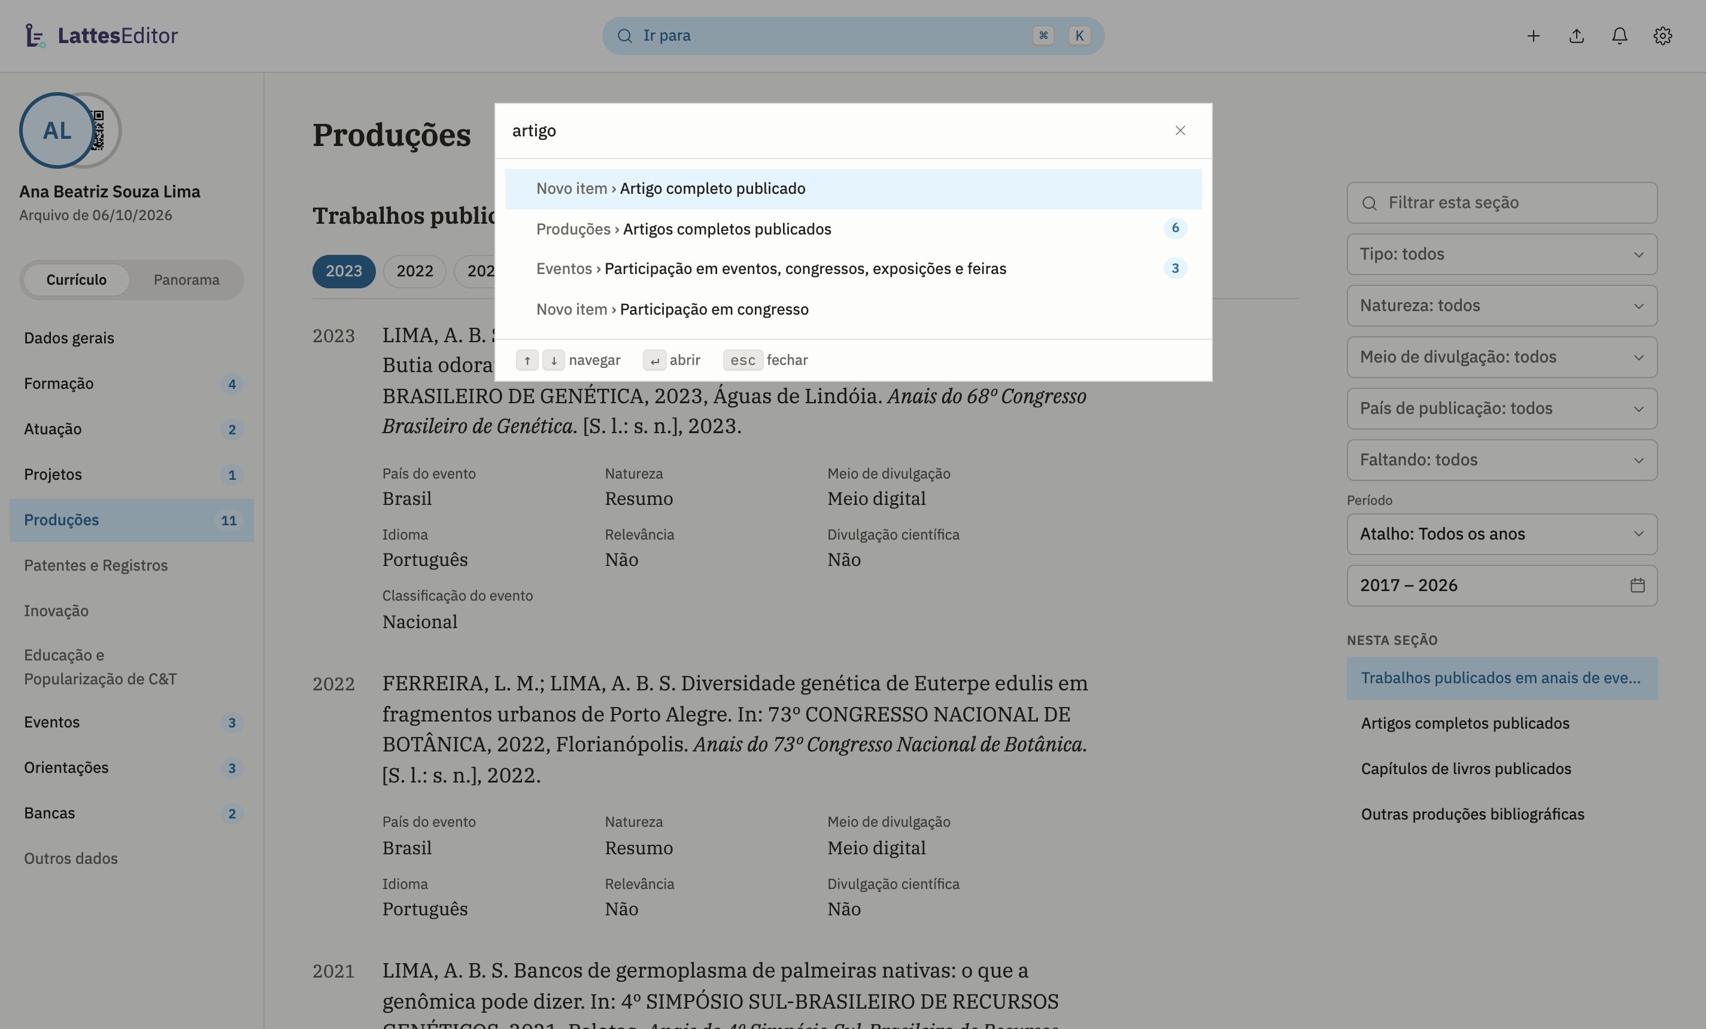Click the export upload icon

1576,36
